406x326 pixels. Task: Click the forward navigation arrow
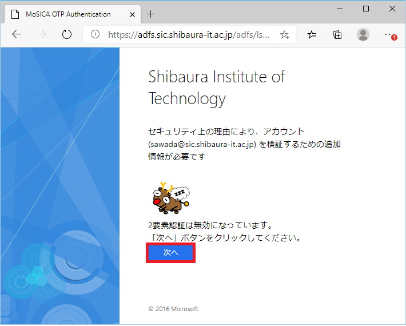pos(41,34)
